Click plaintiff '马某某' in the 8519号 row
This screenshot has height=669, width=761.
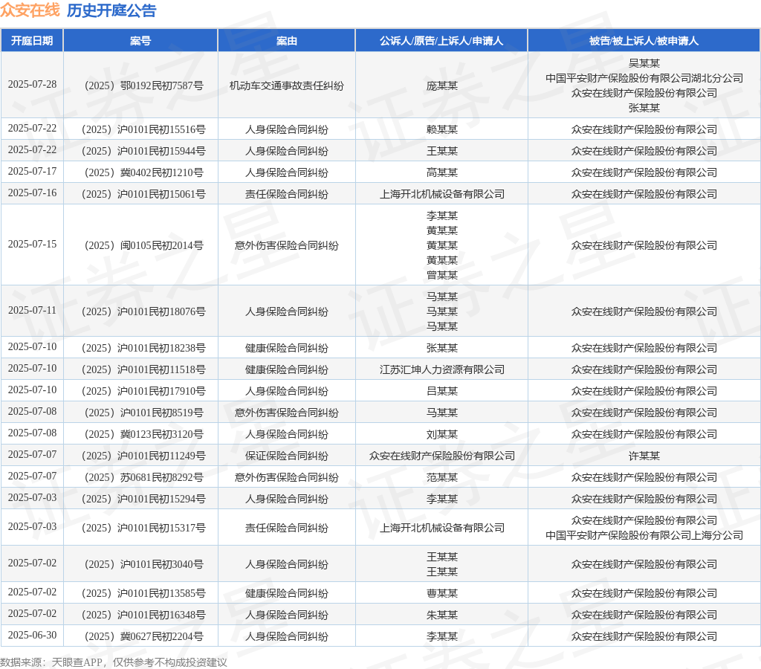click(441, 413)
